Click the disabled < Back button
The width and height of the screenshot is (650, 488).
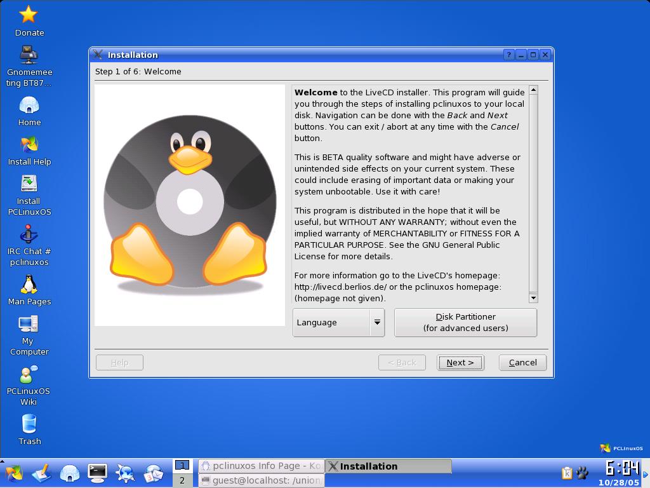click(x=402, y=363)
